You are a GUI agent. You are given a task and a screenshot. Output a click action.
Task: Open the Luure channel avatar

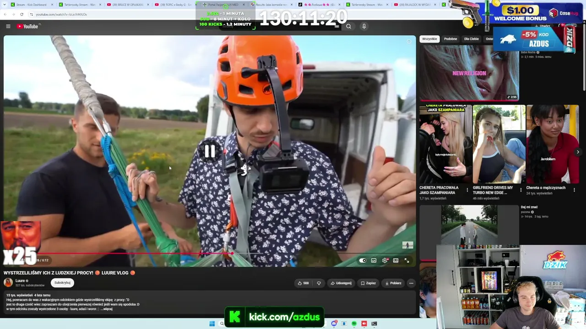pyautogui.click(x=8, y=283)
